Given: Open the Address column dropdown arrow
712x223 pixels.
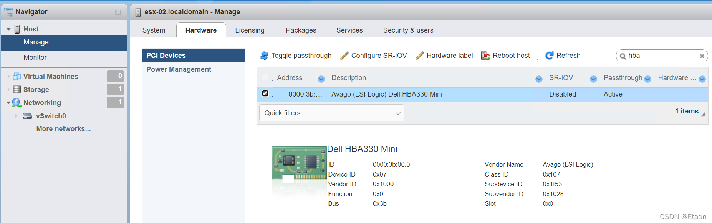Looking at the screenshot, I should click(x=321, y=79).
